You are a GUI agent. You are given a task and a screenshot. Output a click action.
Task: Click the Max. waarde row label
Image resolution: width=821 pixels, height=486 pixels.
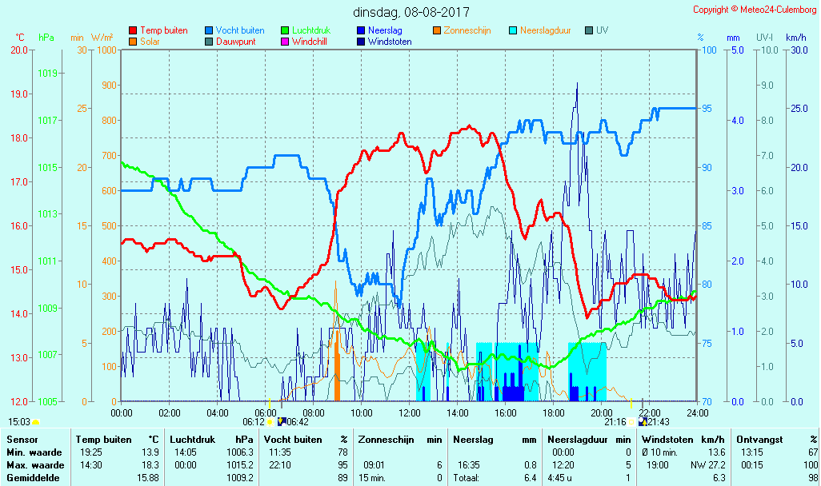35,465
